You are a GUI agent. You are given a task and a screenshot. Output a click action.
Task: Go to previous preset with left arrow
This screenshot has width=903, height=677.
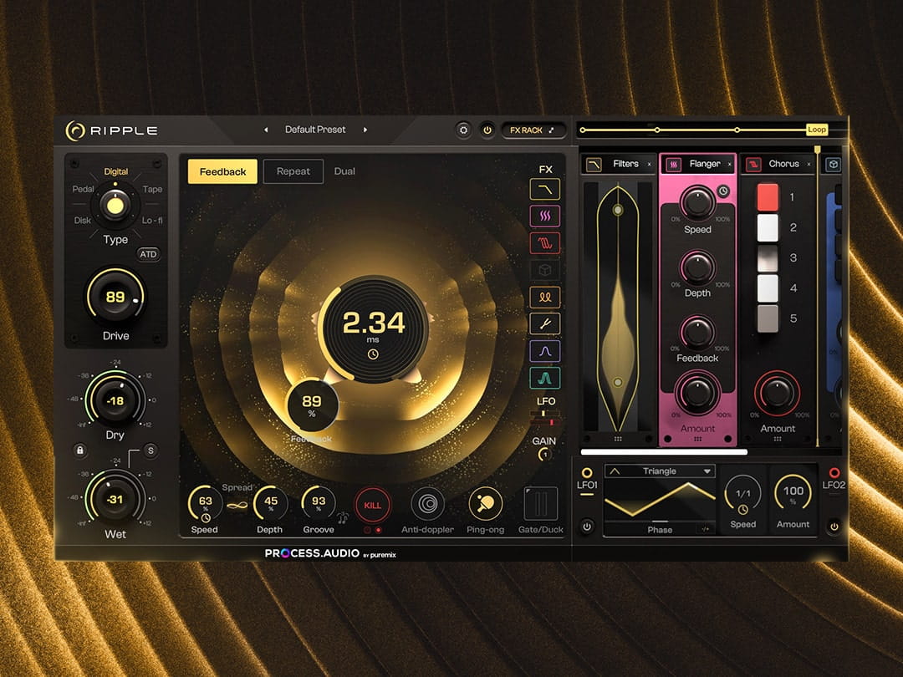[x=266, y=130]
